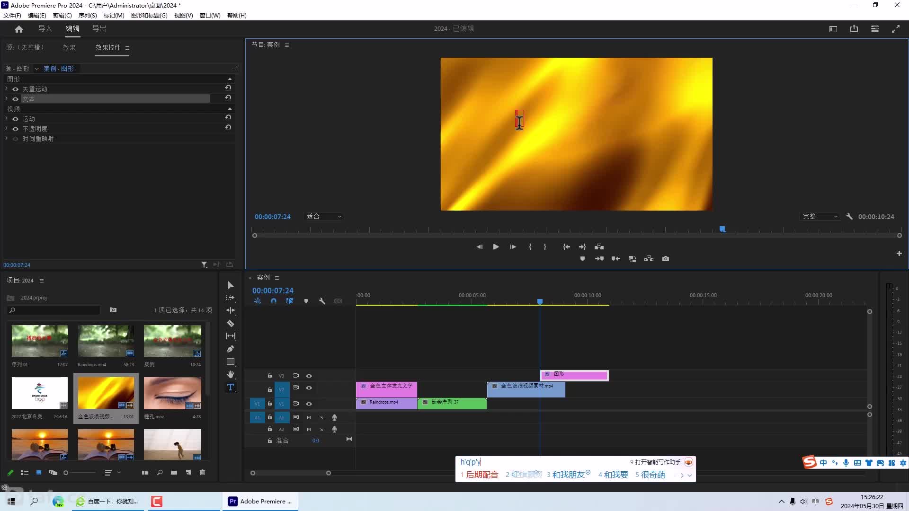Viewport: 909px width, 511px height.
Task: Toggle visibility of 不透明度 effect
Action: 15,129
